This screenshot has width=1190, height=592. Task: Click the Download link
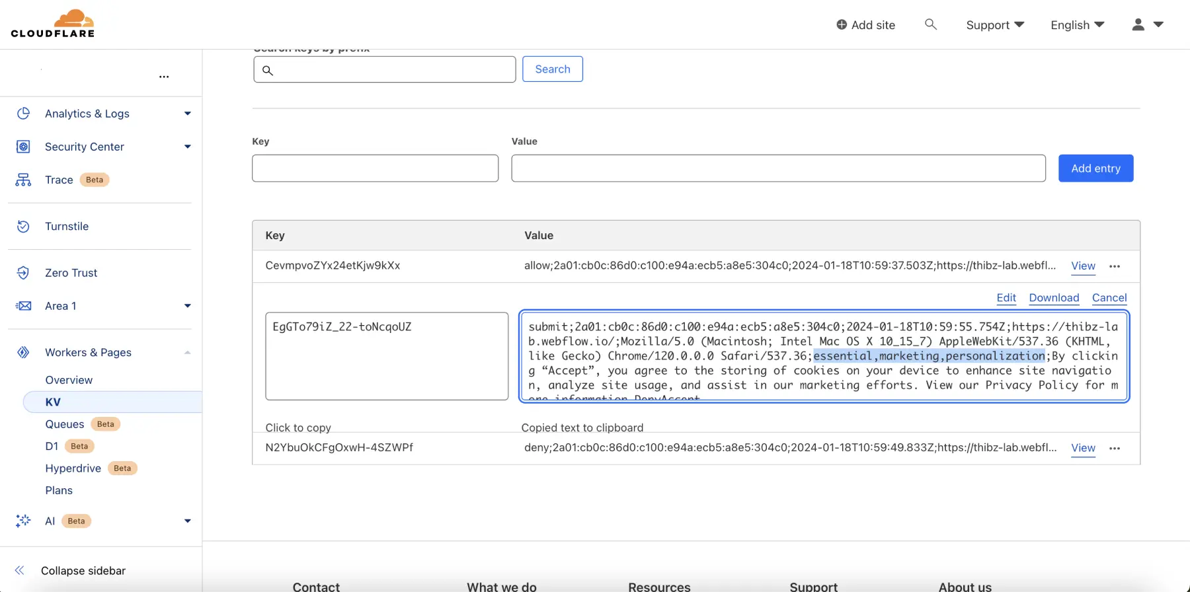pos(1054,298)
